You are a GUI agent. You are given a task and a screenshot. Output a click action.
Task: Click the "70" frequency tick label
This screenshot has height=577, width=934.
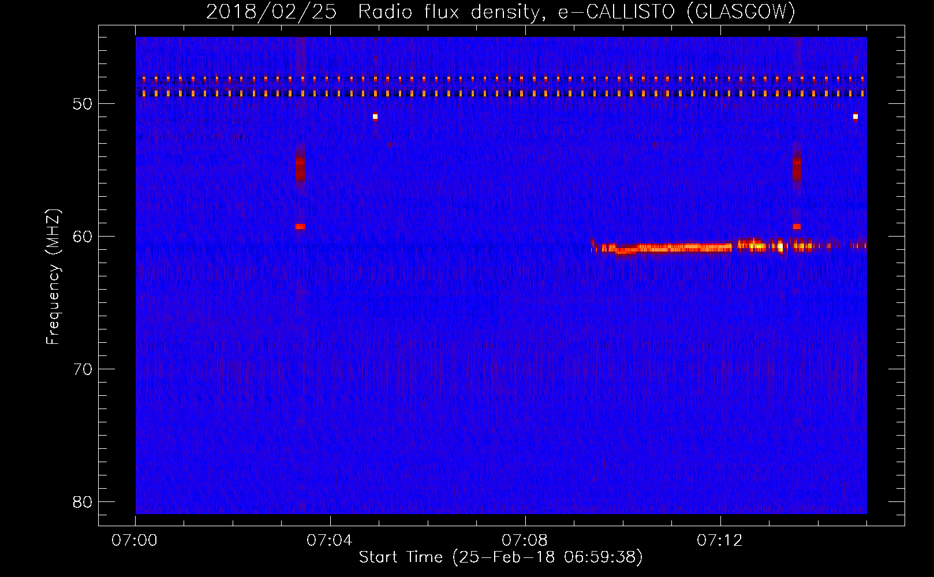pyautogui.click(x=83, y=369)
